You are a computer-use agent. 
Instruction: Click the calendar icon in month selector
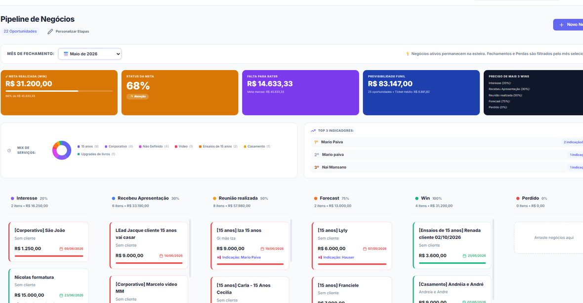(66, 54)
